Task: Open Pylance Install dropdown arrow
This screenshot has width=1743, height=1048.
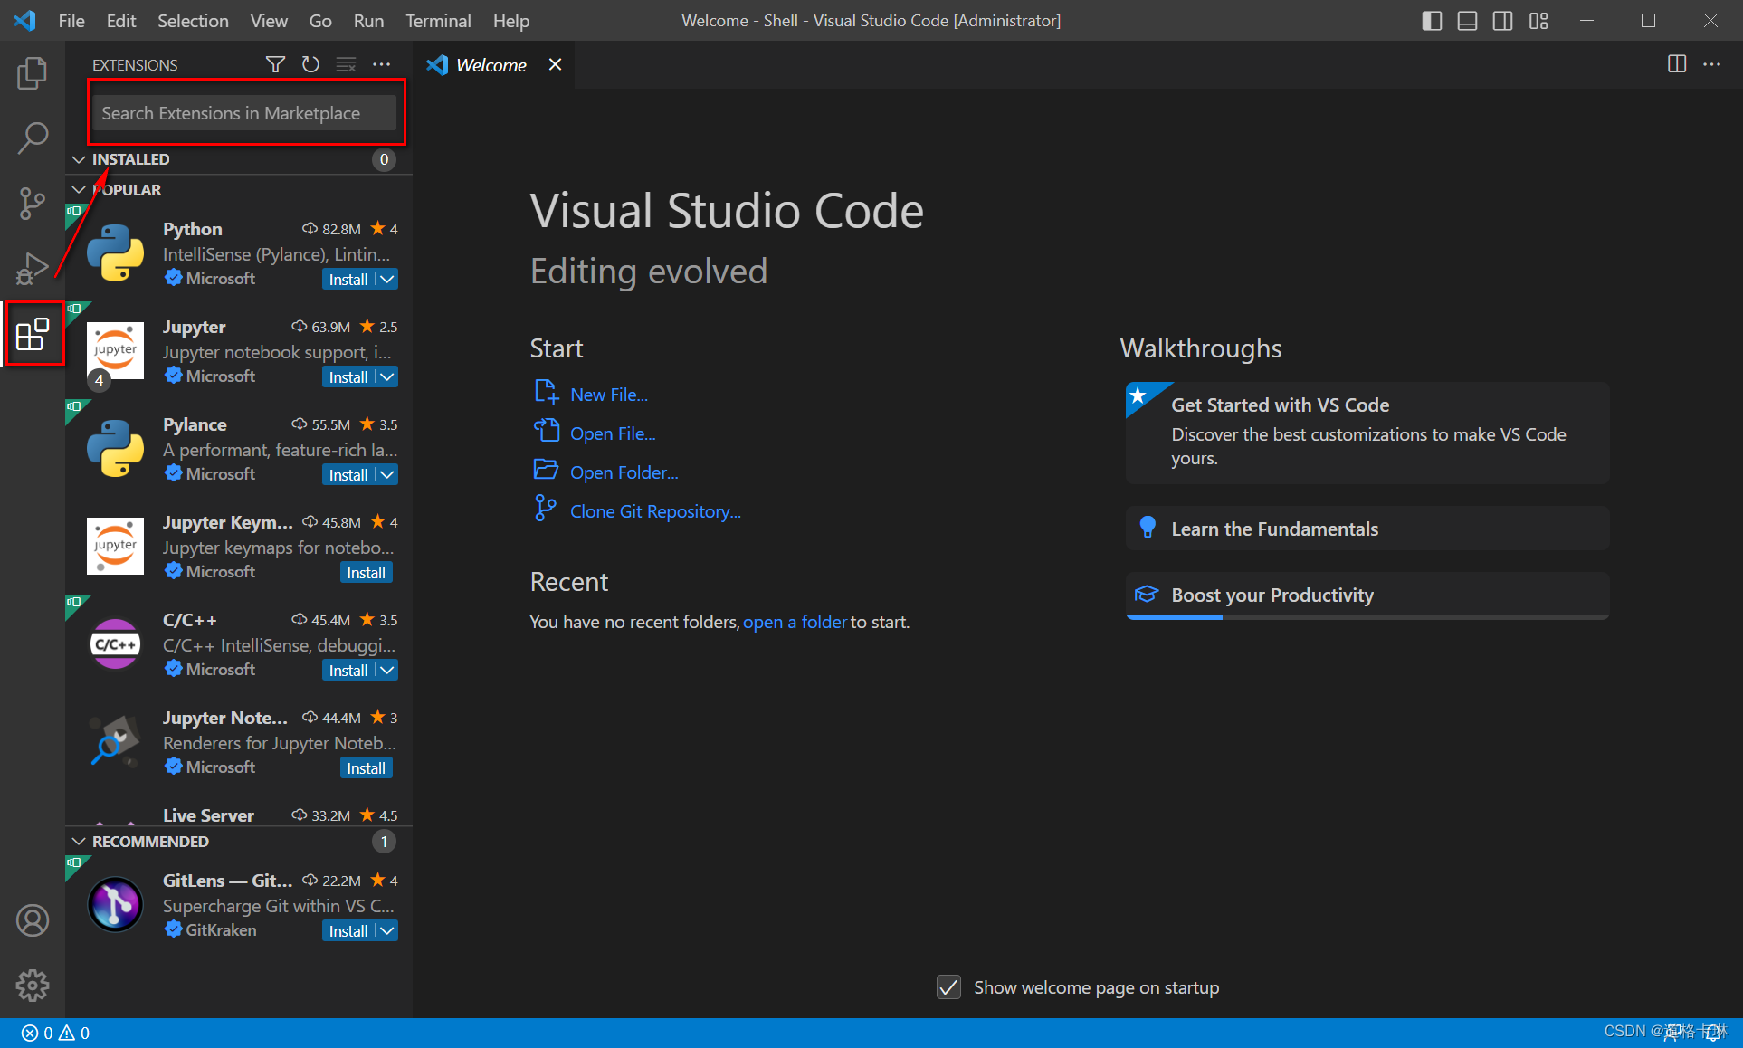Action: (x=387, y=475)
